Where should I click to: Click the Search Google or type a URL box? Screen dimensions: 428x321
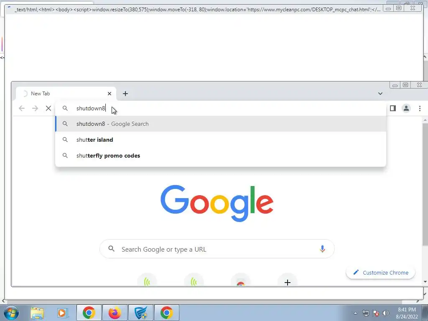[x=217, y=249]
